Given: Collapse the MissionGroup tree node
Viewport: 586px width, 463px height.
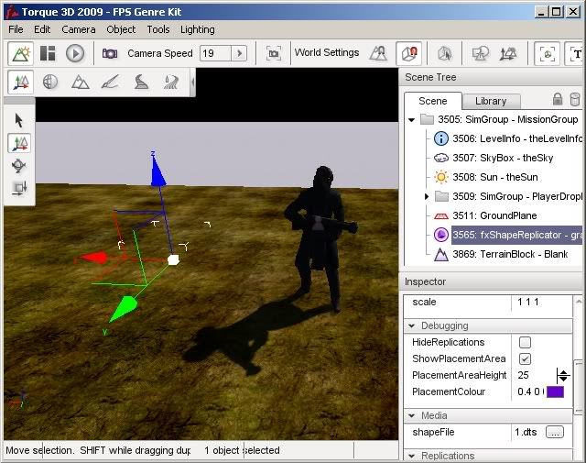Looking at the screenshot, I should [x=412, y=119].
